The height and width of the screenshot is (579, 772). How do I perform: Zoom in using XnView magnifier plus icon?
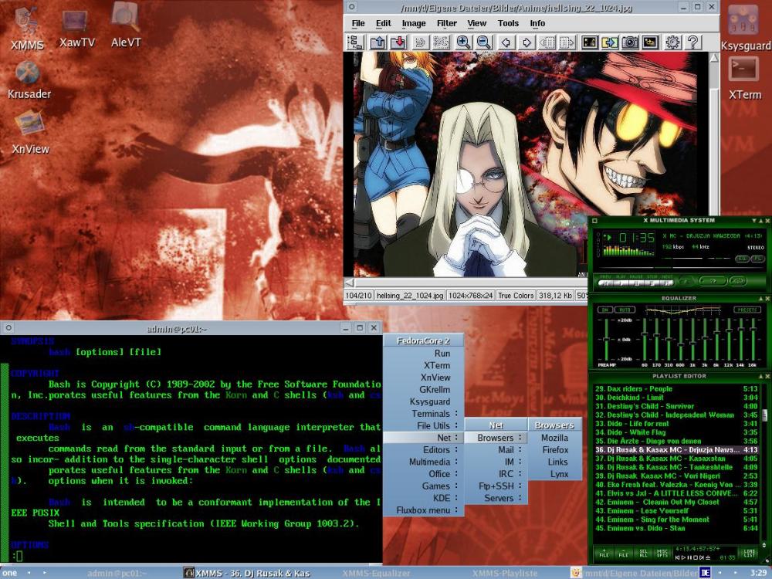click(x=462, y=42)
